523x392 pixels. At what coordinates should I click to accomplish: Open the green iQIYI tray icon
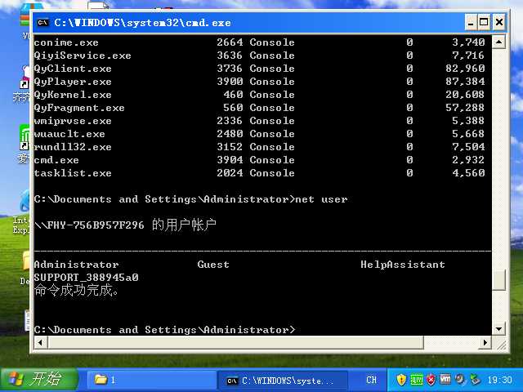point(416,380)
